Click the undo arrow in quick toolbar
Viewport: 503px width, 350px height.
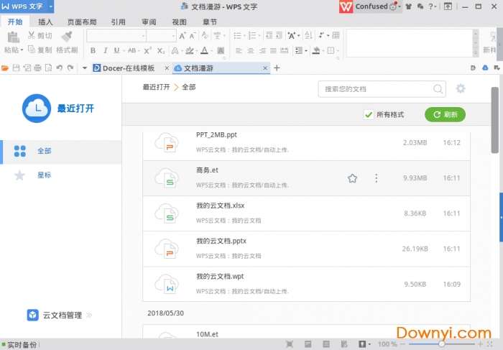(x=60, y=68)
